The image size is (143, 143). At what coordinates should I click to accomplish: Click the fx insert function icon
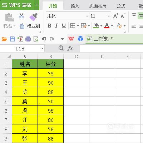(x=70, y=49)
